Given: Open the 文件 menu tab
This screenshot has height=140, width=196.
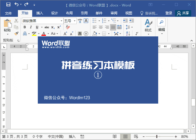Looking at the screenshot, I should click(8, 13).
